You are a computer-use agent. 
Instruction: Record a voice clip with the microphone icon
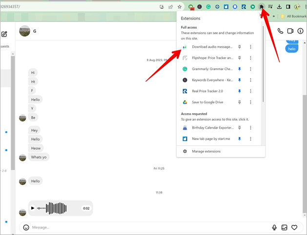coord(274,227)
